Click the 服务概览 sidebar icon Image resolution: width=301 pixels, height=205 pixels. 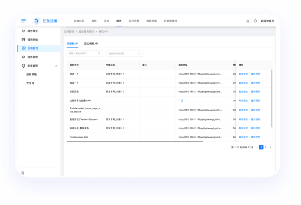(24, 31)
